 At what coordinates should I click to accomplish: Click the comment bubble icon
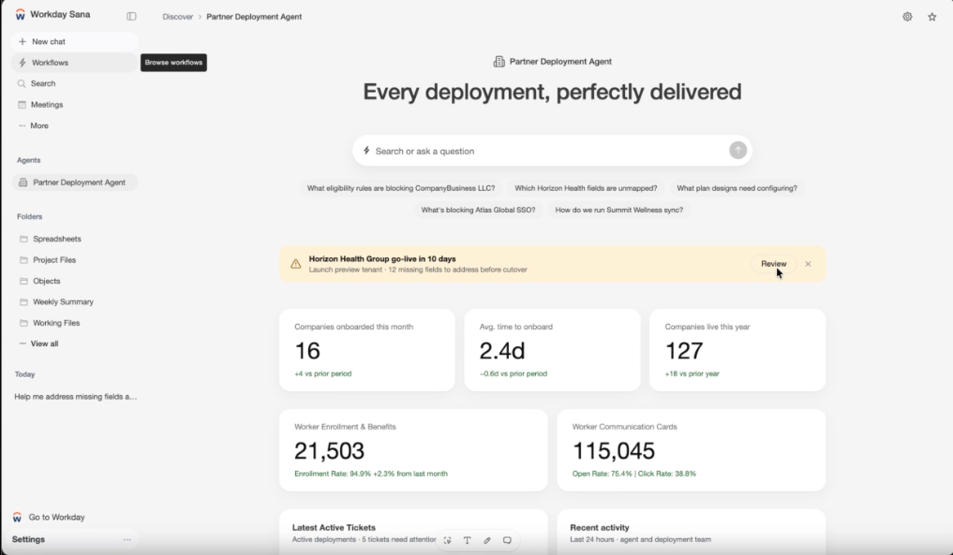(x=507, y=540)
